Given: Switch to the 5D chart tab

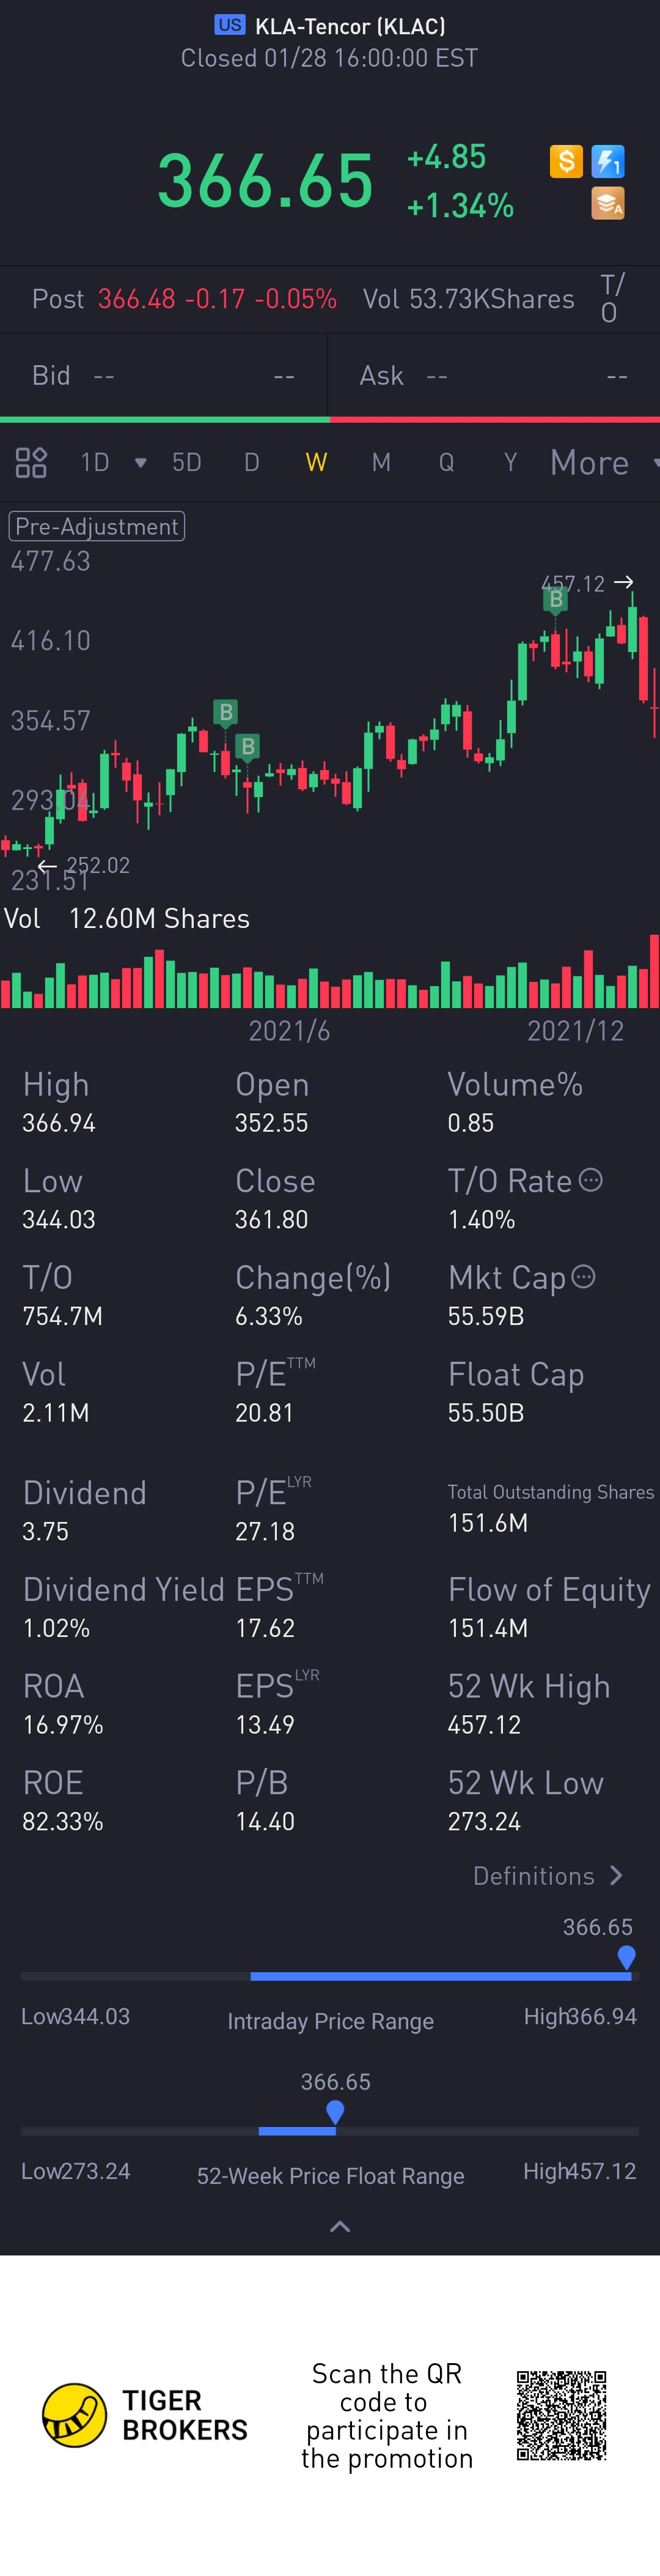Looking at the screenshot, I should click(x=187, y=462).
